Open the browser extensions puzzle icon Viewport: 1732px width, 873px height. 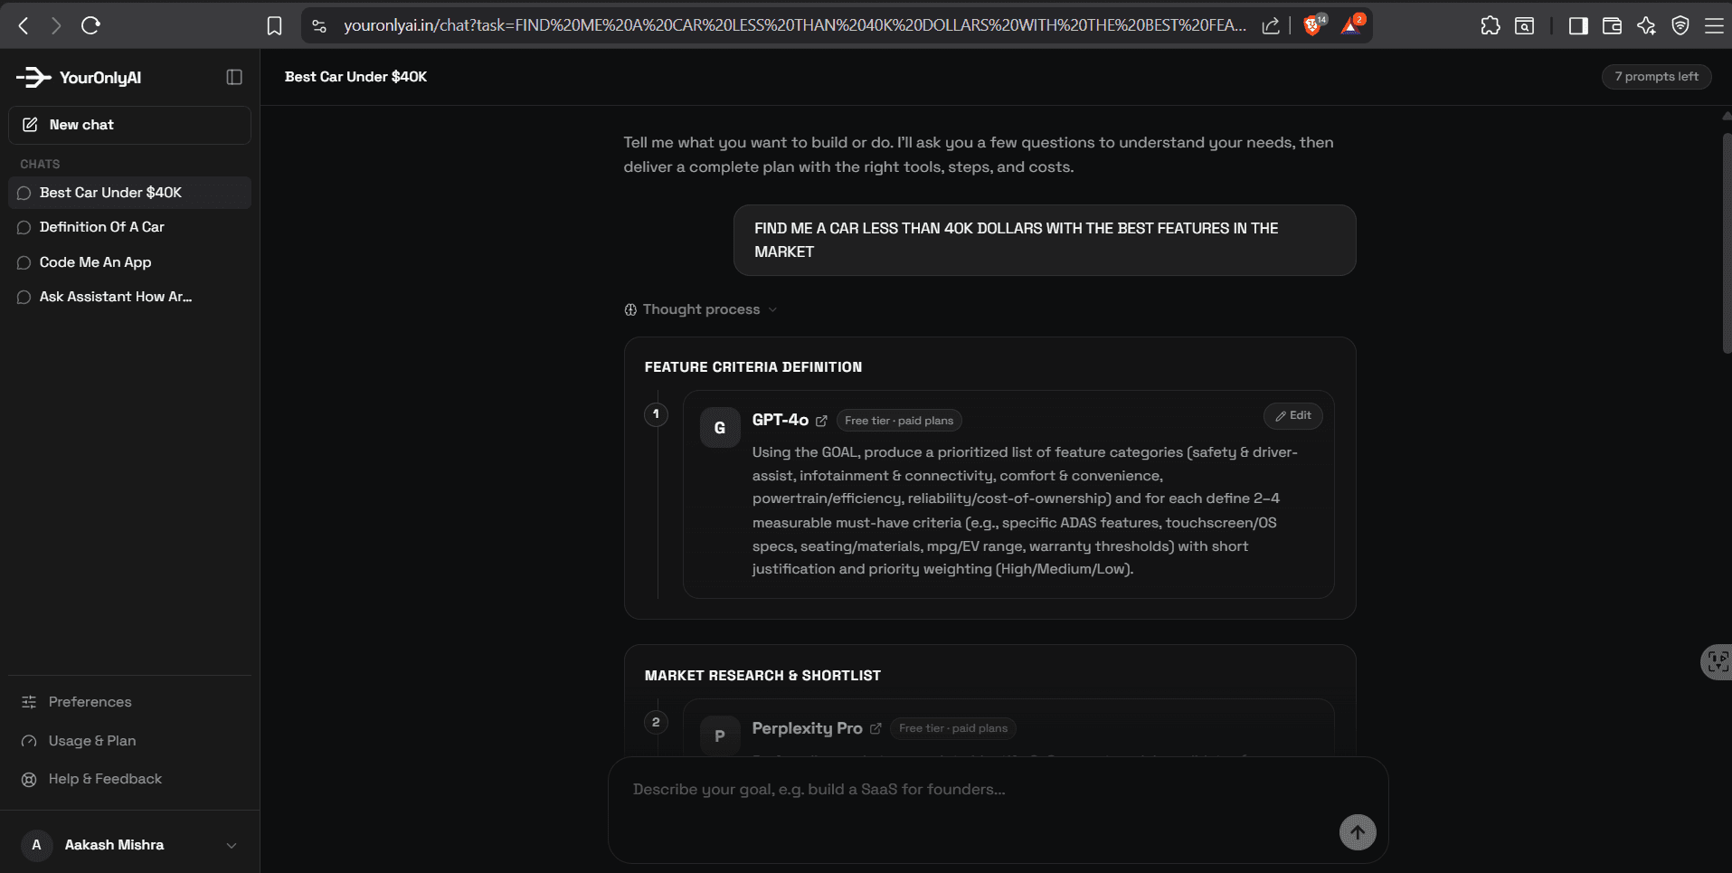pyautogui.click(x=1491, y=26)
